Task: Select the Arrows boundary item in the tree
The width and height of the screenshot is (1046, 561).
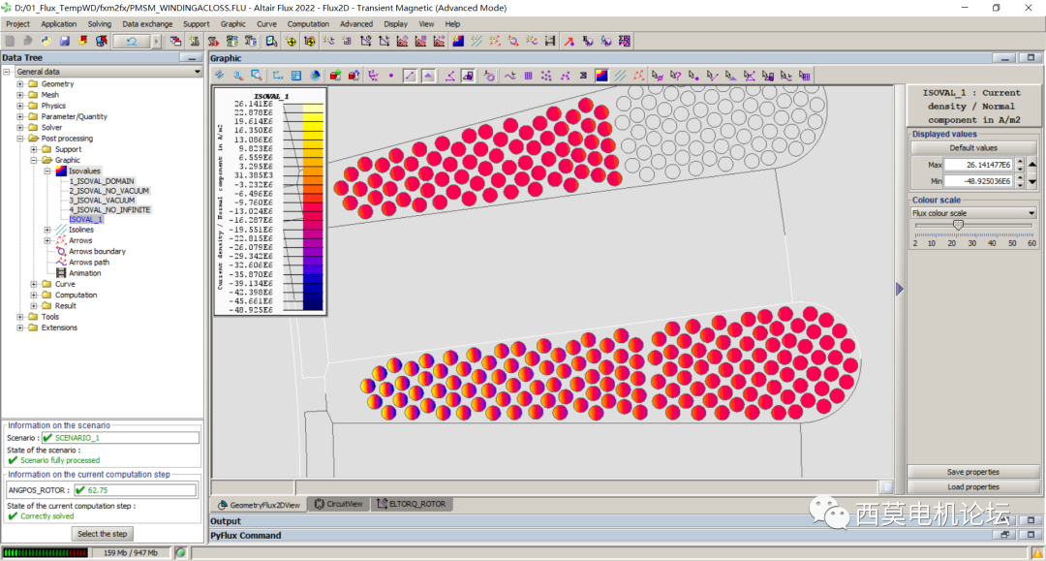Action: click(x=97, y=252)
